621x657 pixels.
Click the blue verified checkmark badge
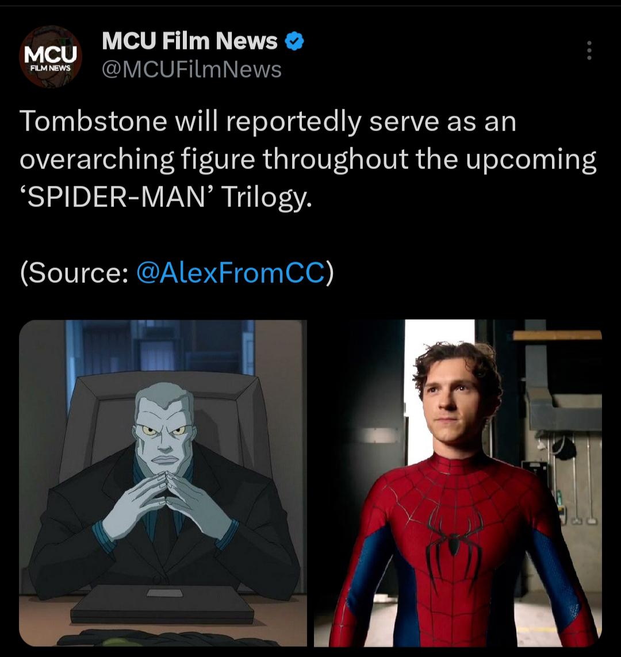point(294,41)
